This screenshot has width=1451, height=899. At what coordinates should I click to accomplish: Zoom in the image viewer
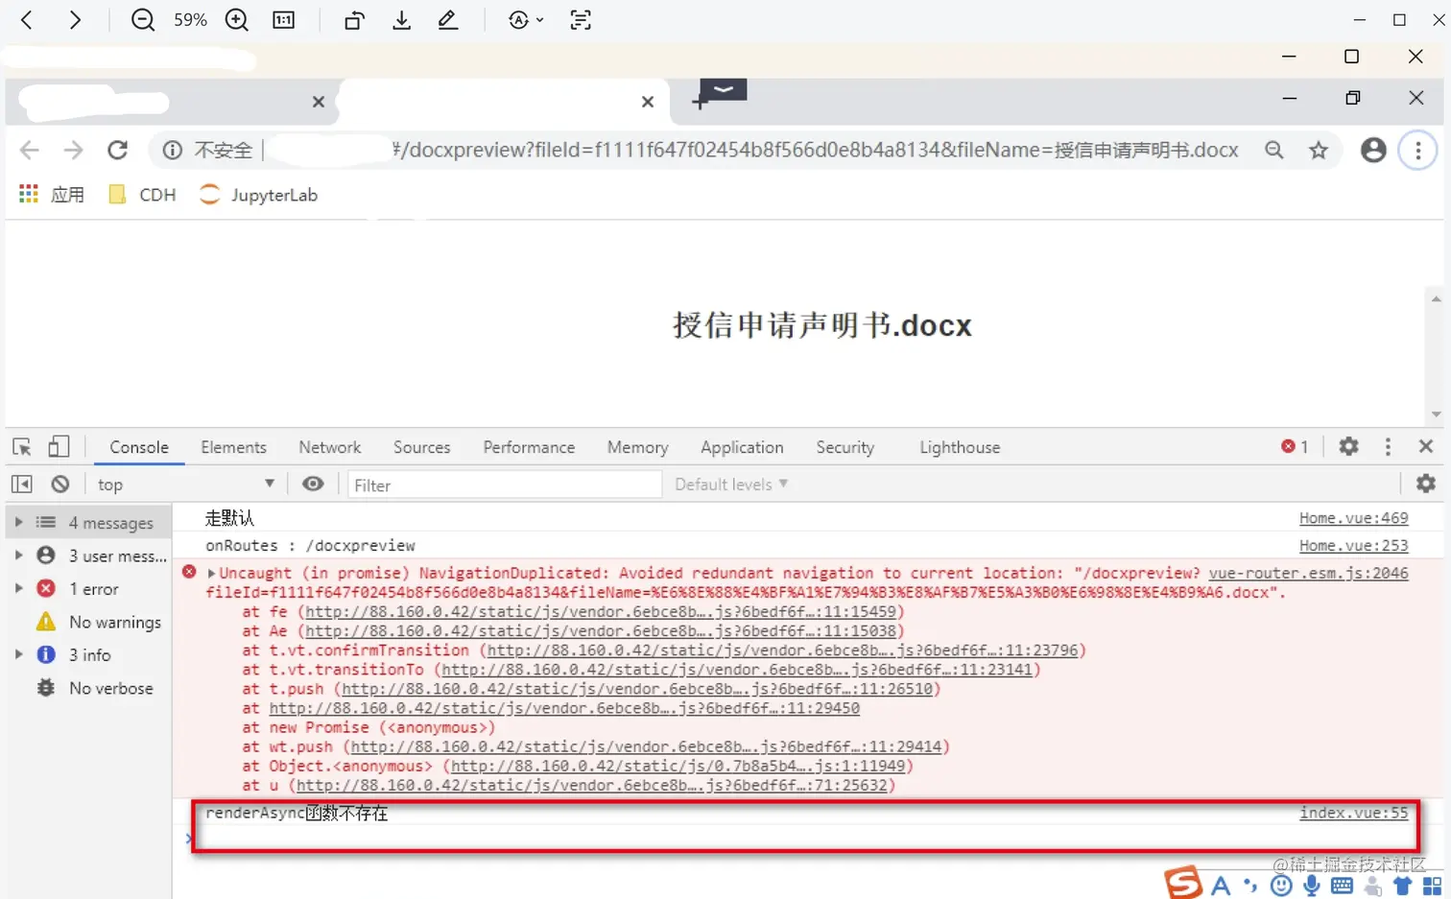click(x=237, y=20)
